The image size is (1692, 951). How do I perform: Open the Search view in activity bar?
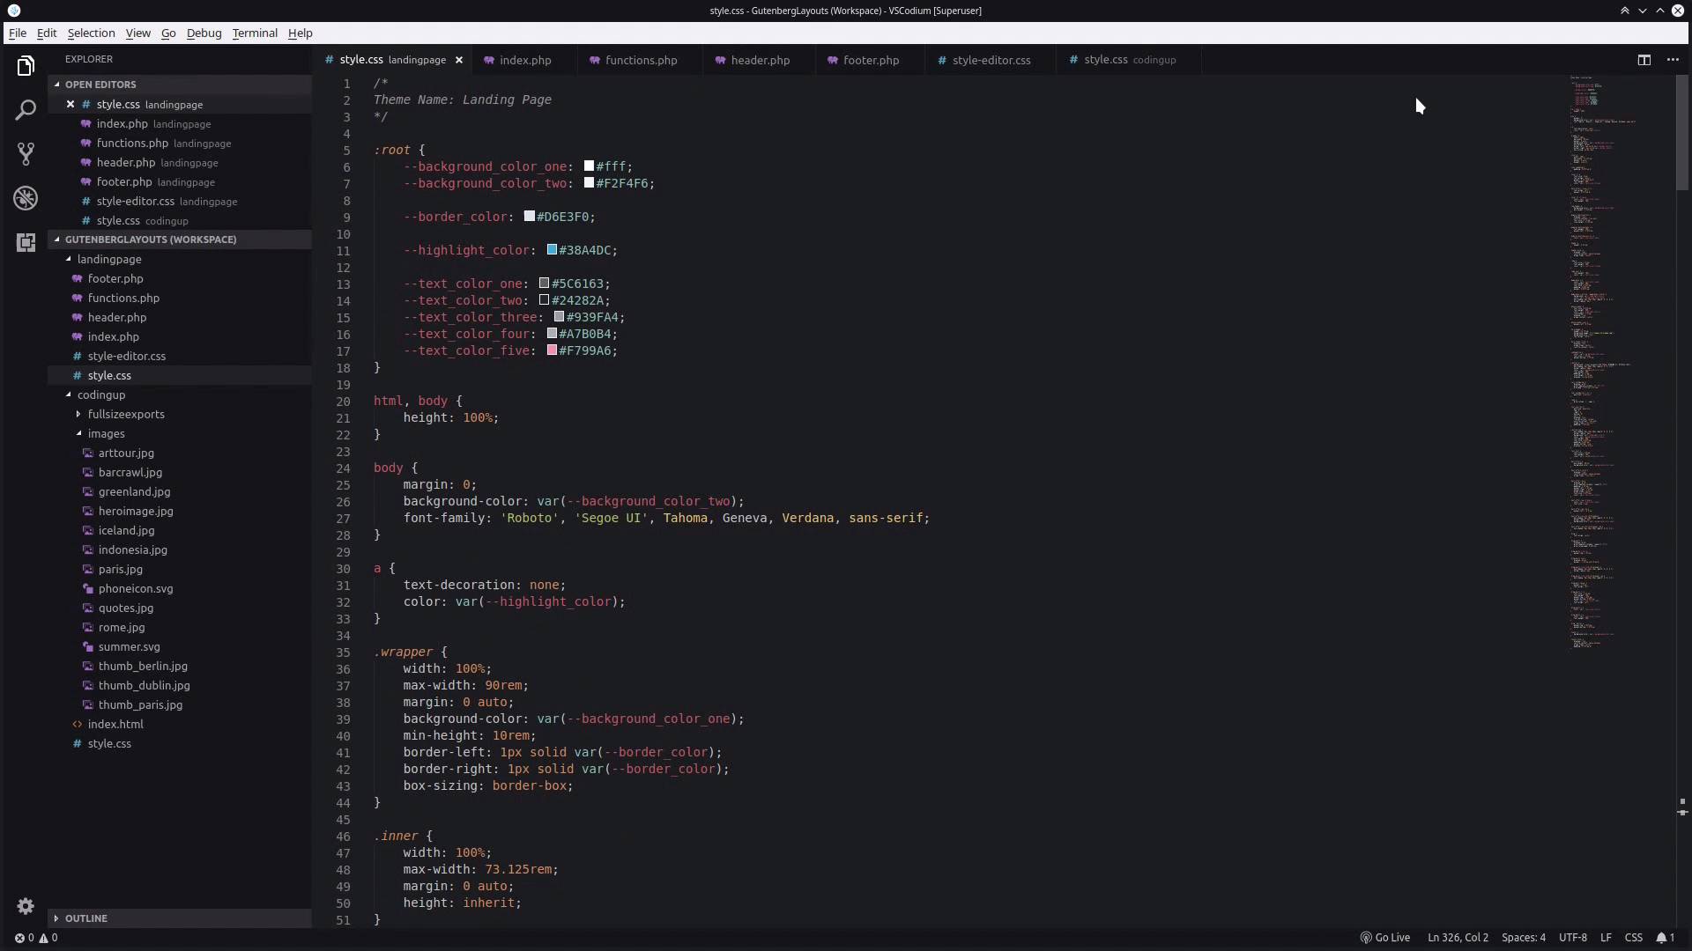[x=26, y=110]
